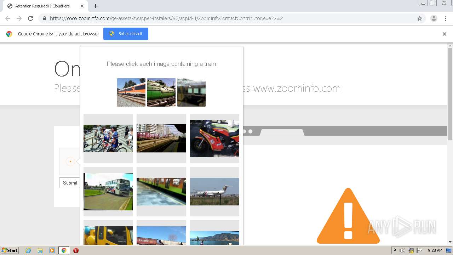Click the scrollbar down arrow
Screen dimensions: 453x255
(450, 242)
